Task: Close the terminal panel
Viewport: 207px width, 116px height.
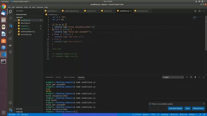Action: pos(203,77)
